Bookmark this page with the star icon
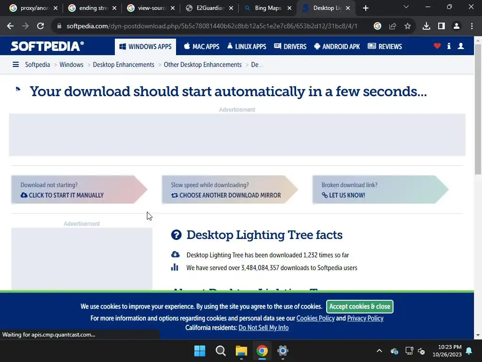The image size is (482, 362). tap(408, 26)
